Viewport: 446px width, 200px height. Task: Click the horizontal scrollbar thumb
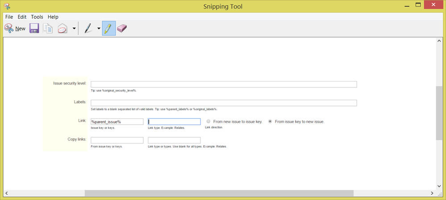pyautogui.click(x=219, y=193)
